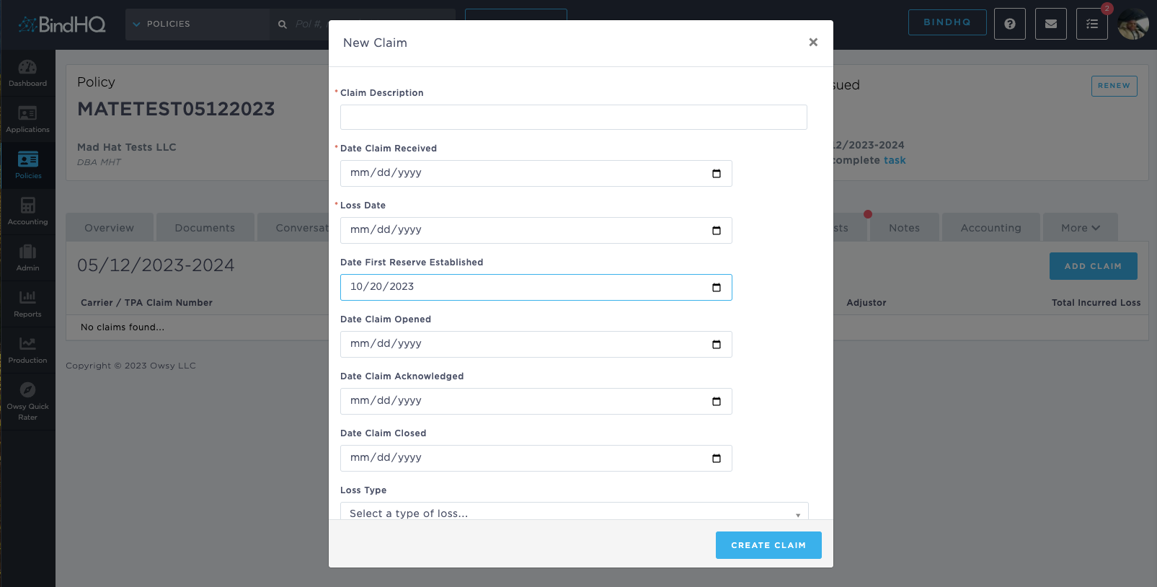Open the Production chart icon

click(x=27, y=350)
